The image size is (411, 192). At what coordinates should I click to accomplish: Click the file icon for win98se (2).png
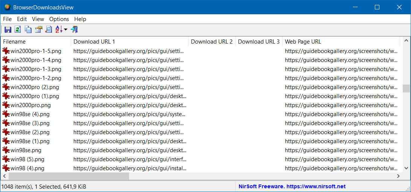[6, 132]
